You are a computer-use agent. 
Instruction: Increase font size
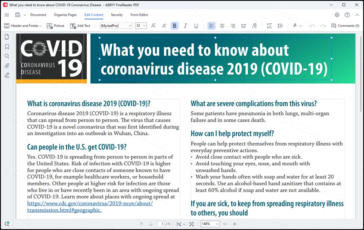click(x=154, y=26)
